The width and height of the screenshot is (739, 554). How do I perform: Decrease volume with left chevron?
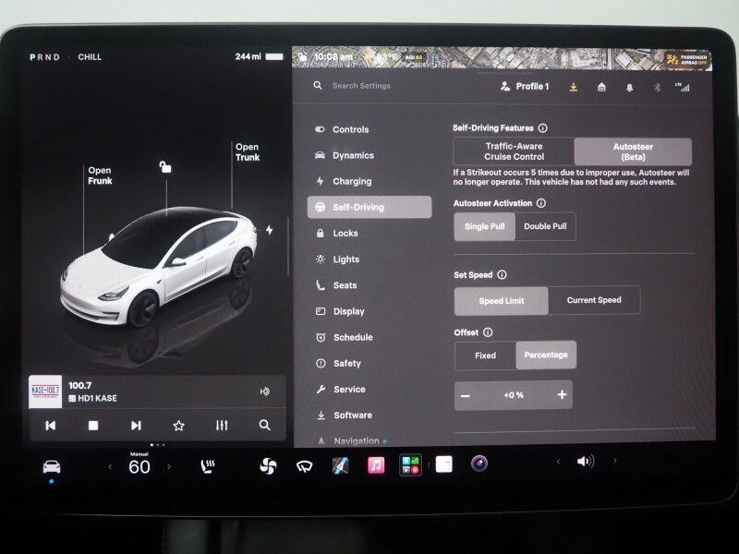click(558, 462)
